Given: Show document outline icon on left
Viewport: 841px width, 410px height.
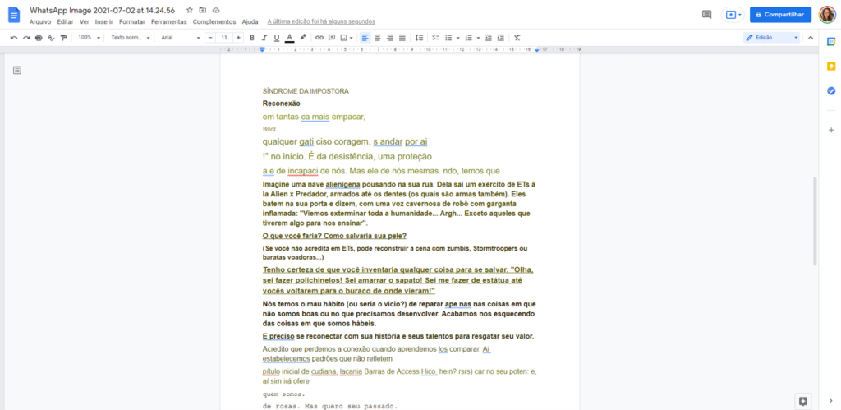Looking at the screenshot, I should (x=17, y=71).
